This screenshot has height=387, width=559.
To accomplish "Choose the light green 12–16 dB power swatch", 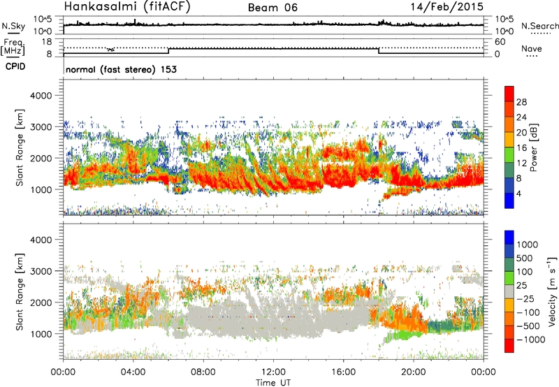I will [x=509, y=155].
